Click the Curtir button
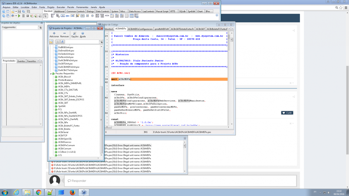This screenshot has width=349, height=196. click(x=287, y=113)
